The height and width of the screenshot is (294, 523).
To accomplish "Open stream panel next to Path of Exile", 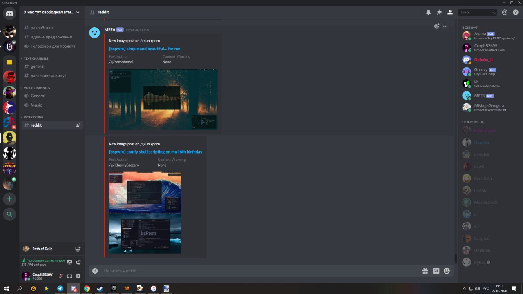I will [x=78, y=249].
